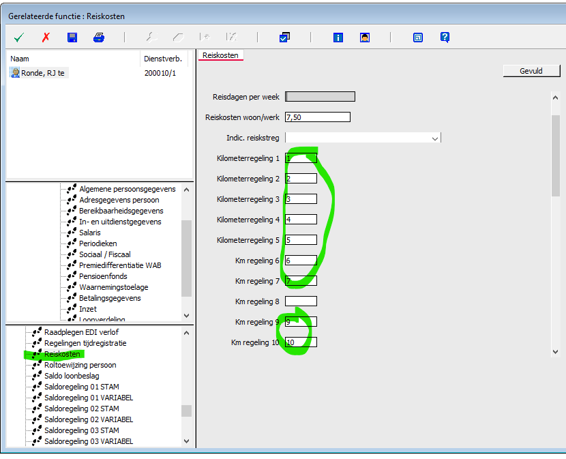
Task: Click the Kilometerregeling 2 field
Action: pyautogui.click(x=301, y=179)
